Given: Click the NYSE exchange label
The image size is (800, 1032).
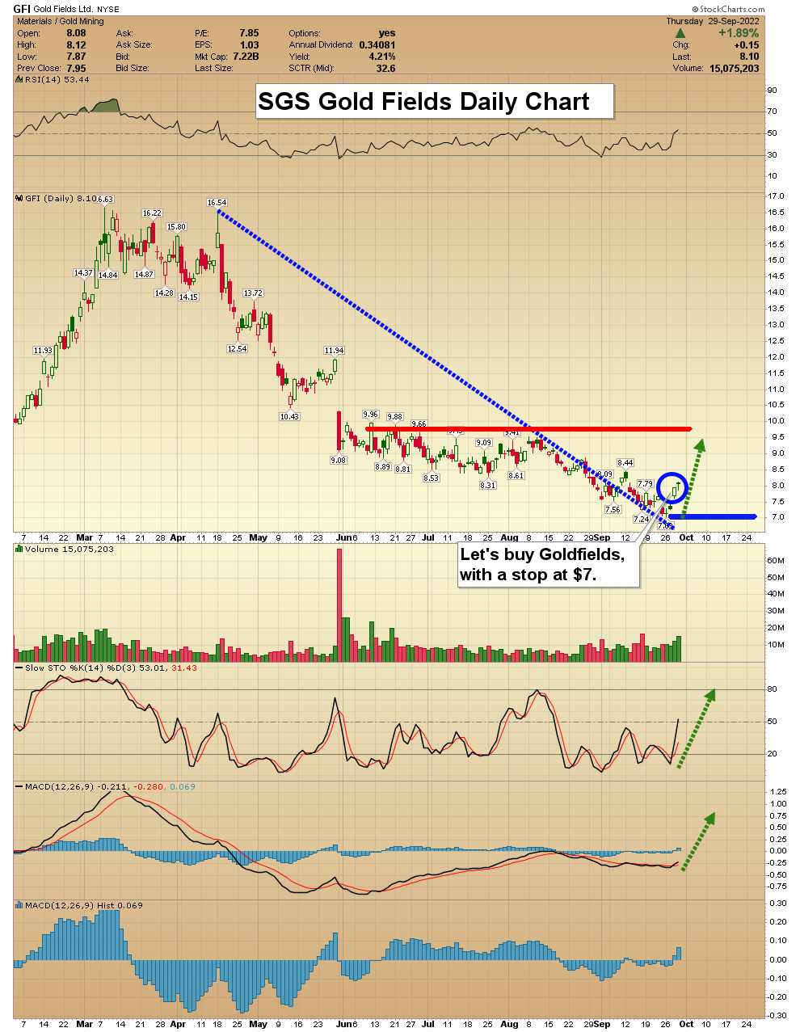Looking at the screenshot, I should pyautogui.click(x=108, y=10).
